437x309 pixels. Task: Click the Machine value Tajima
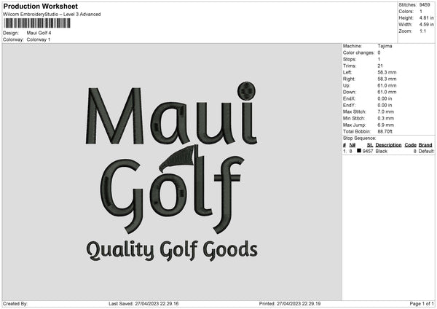(385, 46)
